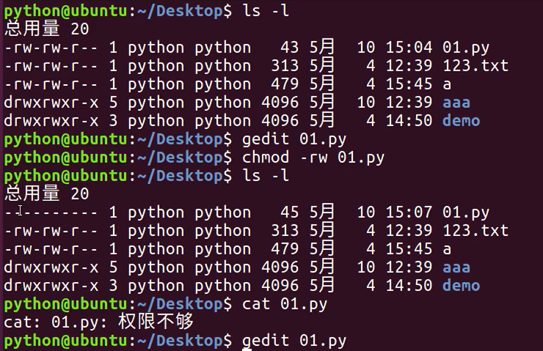Click the time '14:50' in the first demo row

point(409,121)
